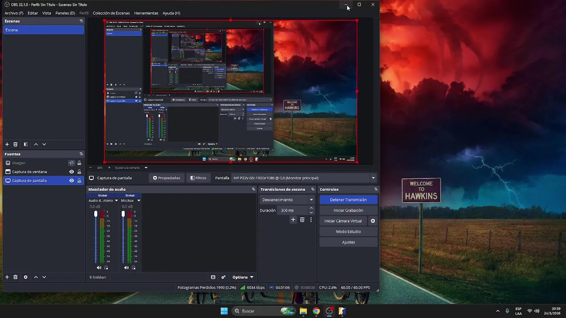The image size is (566, 318).
Task: Open the Colección de Escenas menu
Action: point(111,13)
